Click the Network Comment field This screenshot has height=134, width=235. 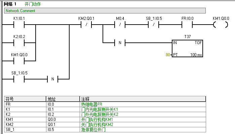click(105, 11)
